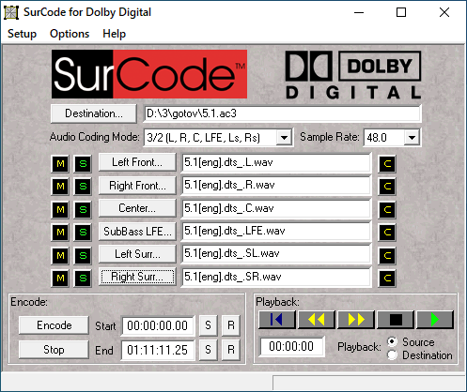Screen dimensions: 467x392
Task: Select Source playback radio option
Action: coord(392,341)
